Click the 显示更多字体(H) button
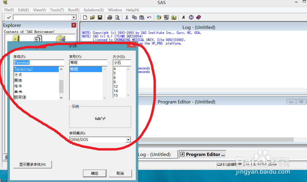 click(x=33, y=165)
